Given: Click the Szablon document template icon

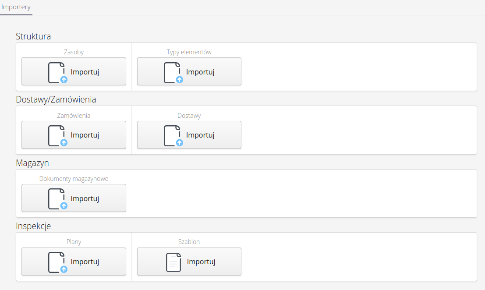Looking at the screenshot, I should pos(173,262).
